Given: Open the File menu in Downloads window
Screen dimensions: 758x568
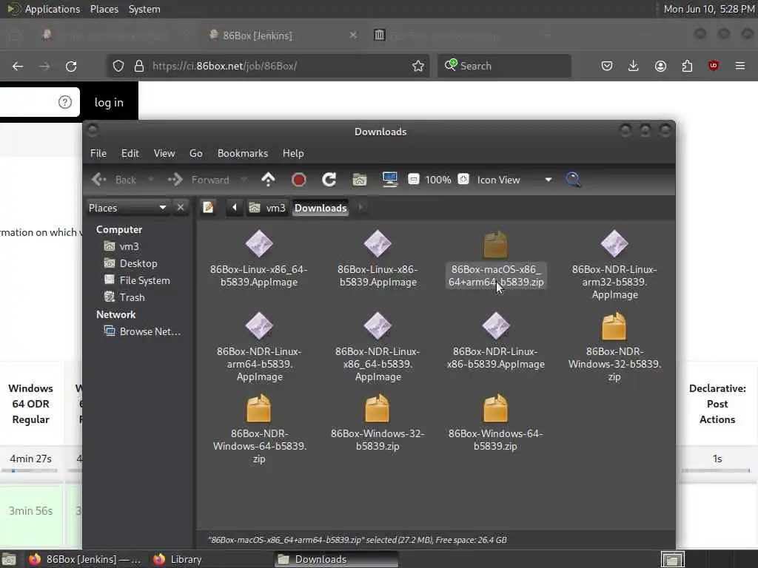Looking at the screenshot, I should pos(98,153).
